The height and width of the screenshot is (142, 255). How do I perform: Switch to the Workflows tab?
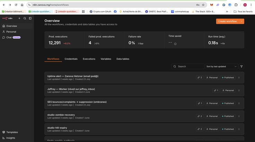click(53, 59)
